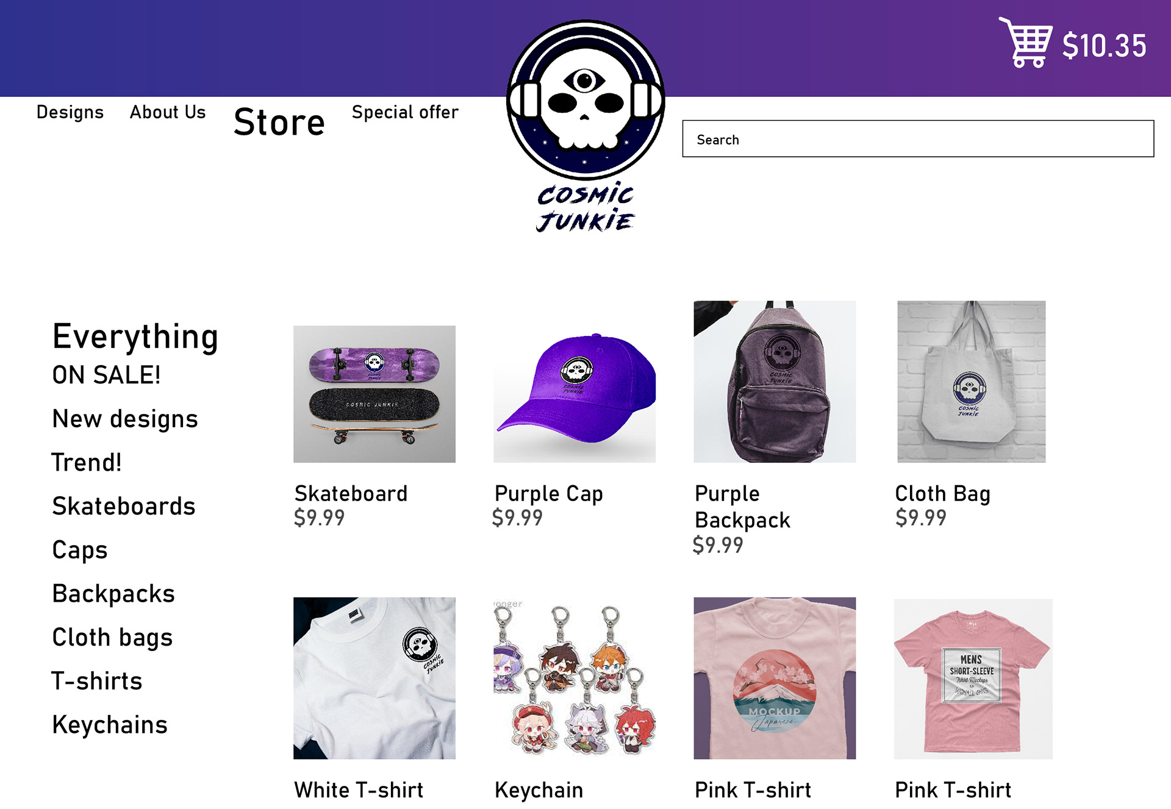Open the Cloth Bag product photo
This screenshot has width=1171, height=809.
[972, 382]
